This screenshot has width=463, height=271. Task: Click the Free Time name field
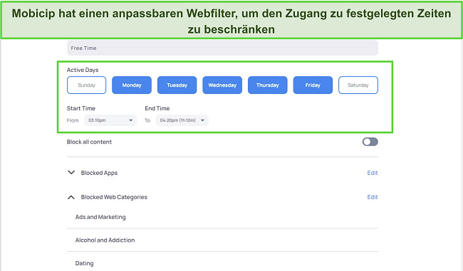pyautogui.click(x=222, y=48)
